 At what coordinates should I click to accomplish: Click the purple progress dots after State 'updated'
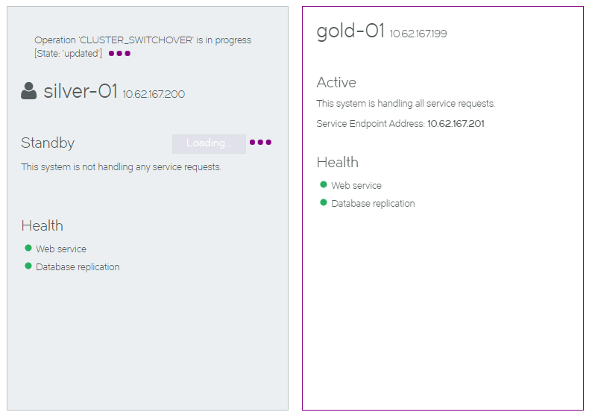pyautogui.click(x=120, y=53)
